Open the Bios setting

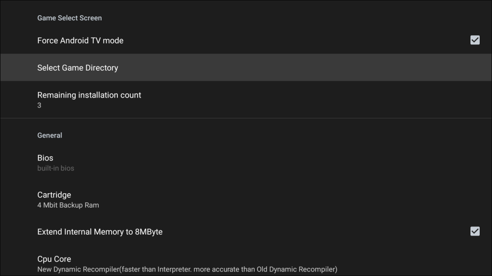click(x=45, y=158)
